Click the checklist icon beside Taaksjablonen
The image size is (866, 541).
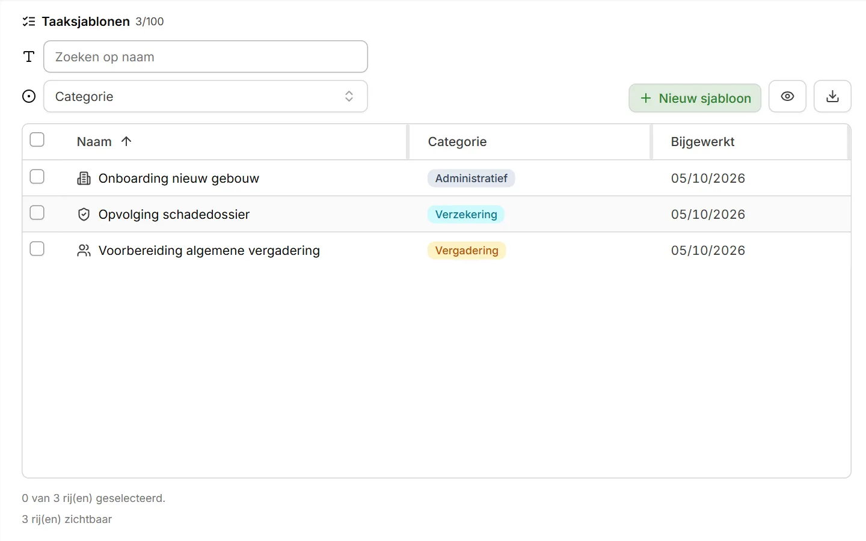[29, 22]
